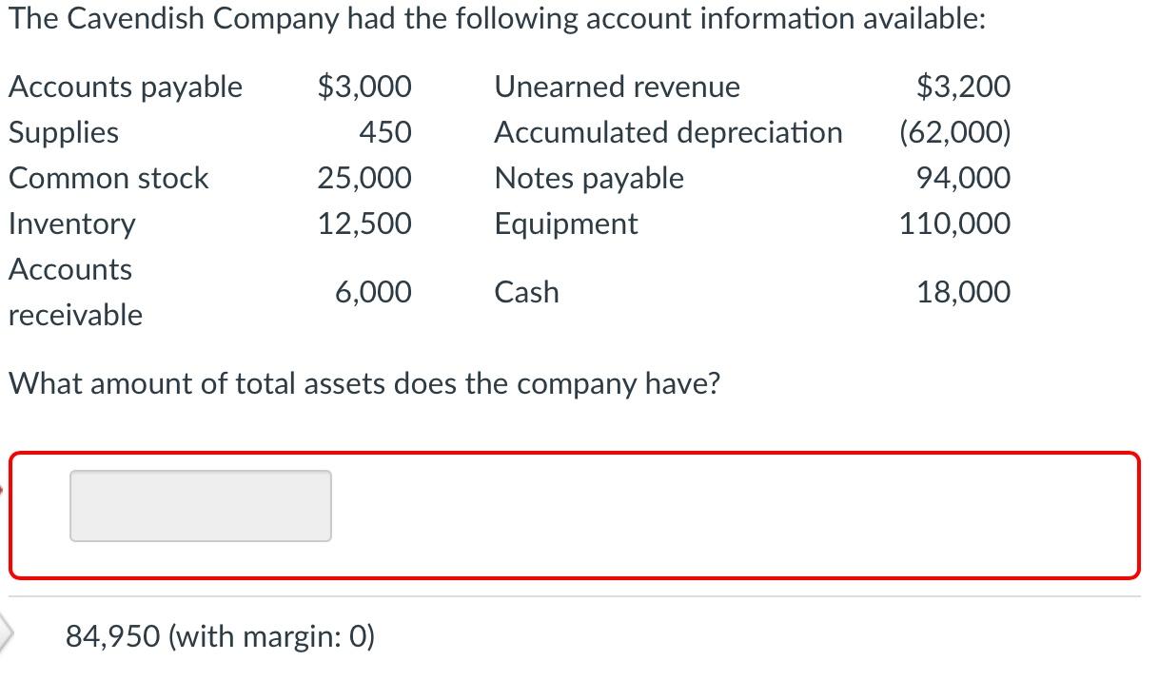
Task: Click the answer input field
Action: (199, 505)
